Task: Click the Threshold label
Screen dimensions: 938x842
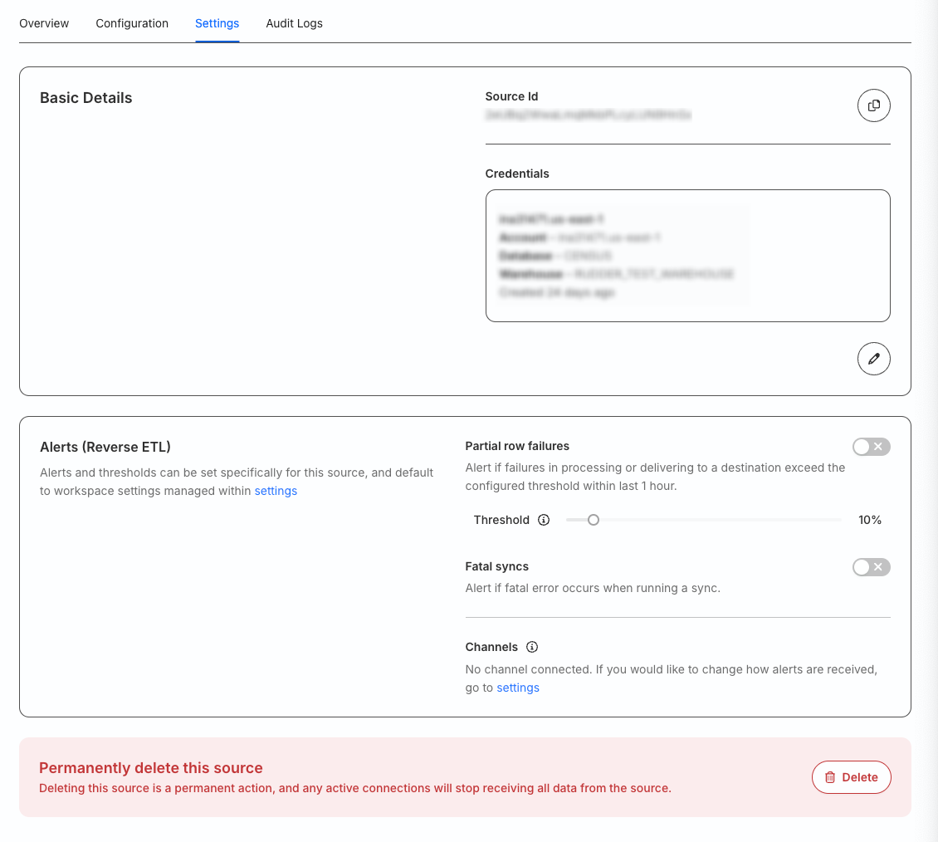Action: pyautogui.click(x=501, y=520)
